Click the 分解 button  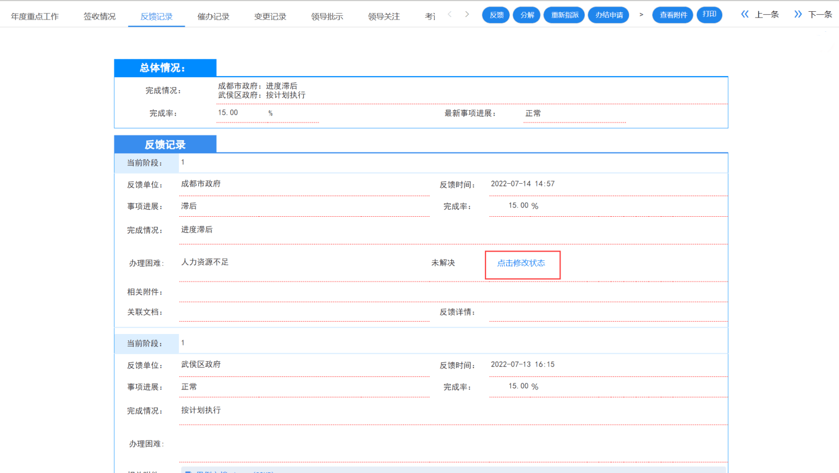[526, 15]
